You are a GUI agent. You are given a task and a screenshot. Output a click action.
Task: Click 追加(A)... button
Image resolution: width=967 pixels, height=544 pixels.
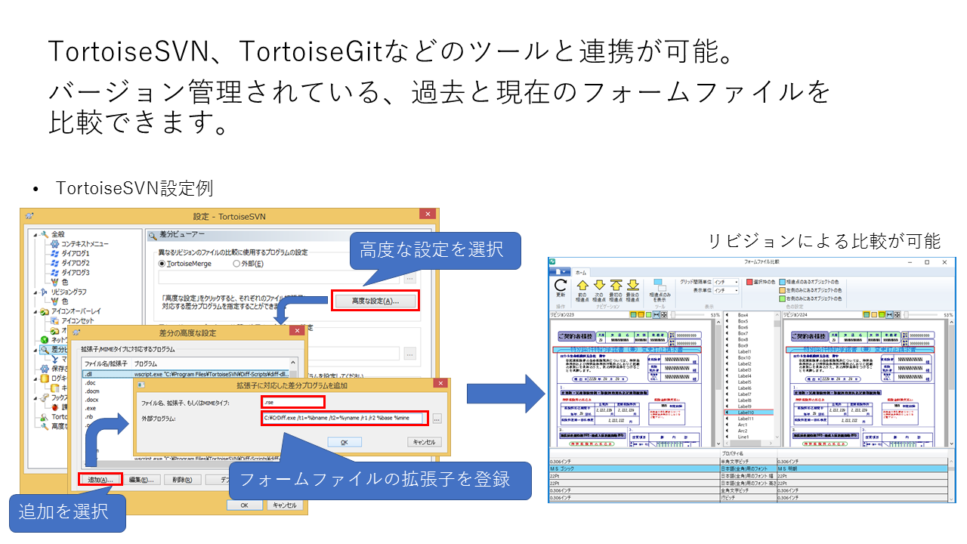point(100,479)
